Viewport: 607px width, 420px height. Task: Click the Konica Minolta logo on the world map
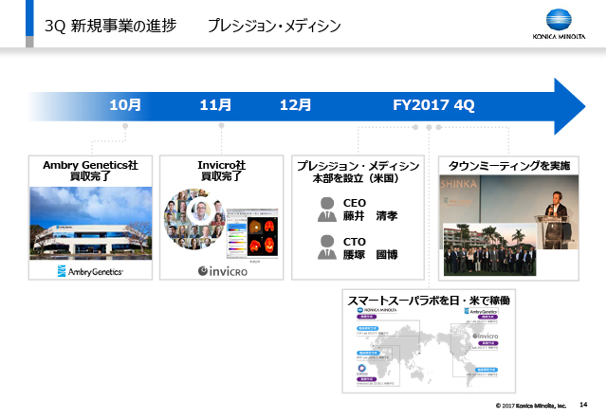point(377,310)
